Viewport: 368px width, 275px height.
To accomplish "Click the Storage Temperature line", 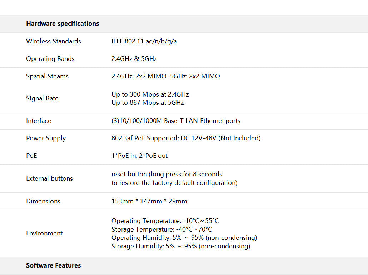I will coord(161,229).
